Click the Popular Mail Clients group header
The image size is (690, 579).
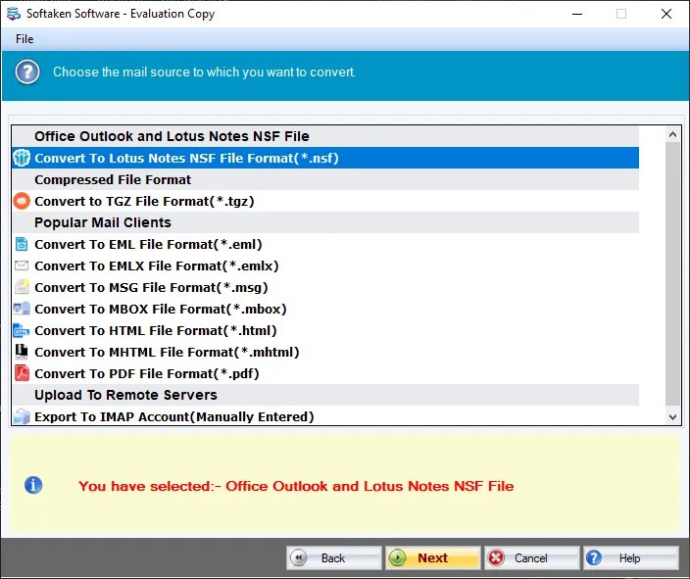[325, 222]
